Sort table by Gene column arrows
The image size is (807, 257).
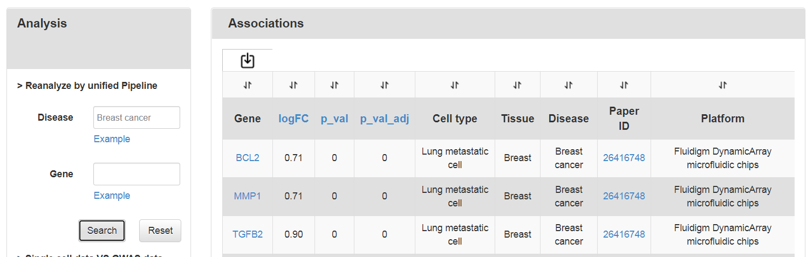(x=248, y=85)
